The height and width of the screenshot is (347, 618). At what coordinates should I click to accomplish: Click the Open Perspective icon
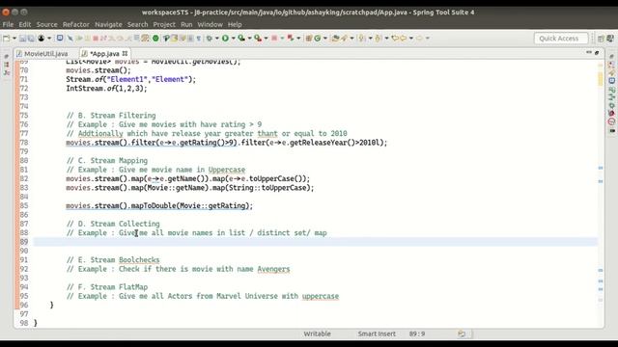point(601,39)
